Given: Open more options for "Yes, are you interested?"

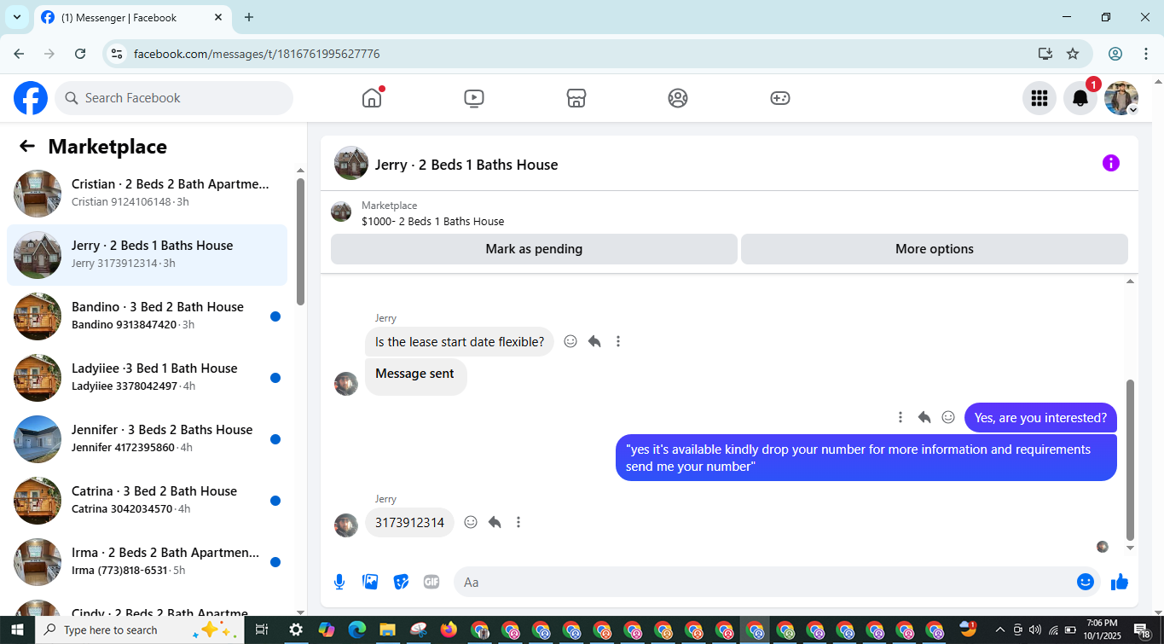Looking at the screenshot, I should pos(901,417).
